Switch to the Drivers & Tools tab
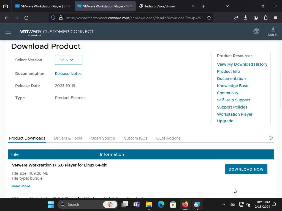 coord(68,138)
